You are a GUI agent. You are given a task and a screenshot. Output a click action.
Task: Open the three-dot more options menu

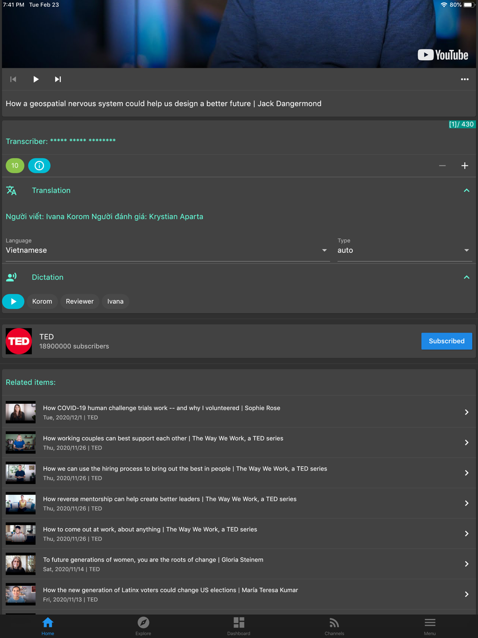(x=464, y=79)
